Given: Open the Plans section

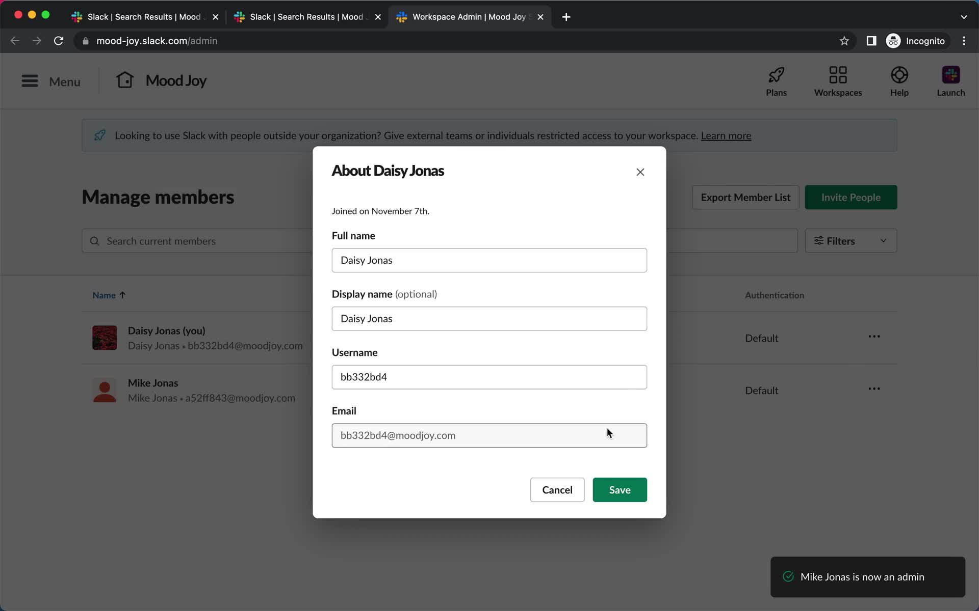Looking at the screenshot, I should click(776, 81).
